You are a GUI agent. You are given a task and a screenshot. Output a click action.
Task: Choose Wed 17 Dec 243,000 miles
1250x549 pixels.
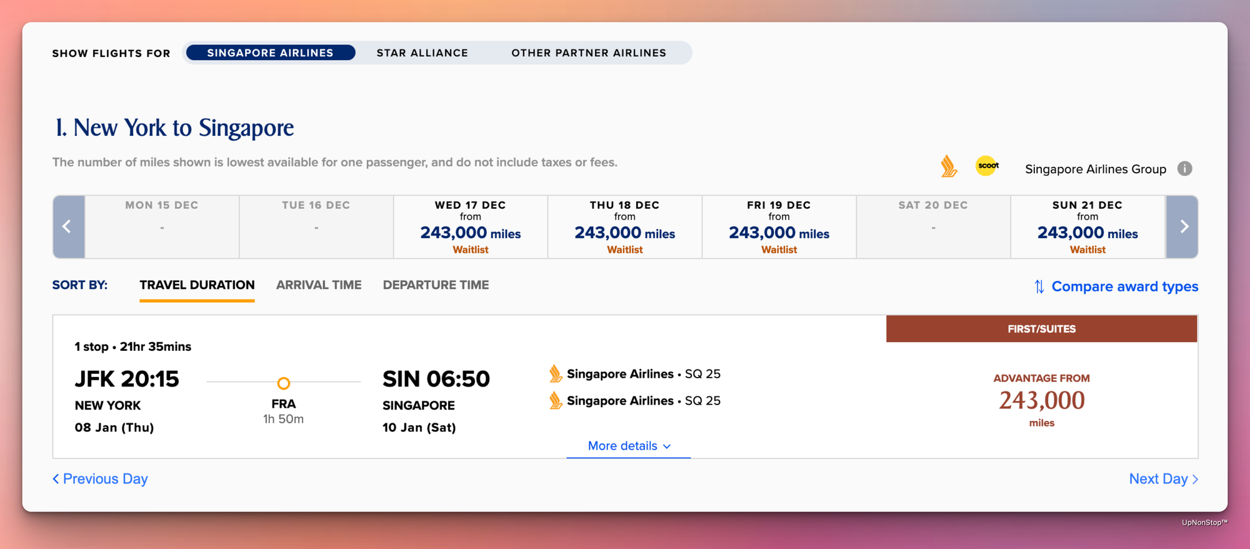click(471, 226)
